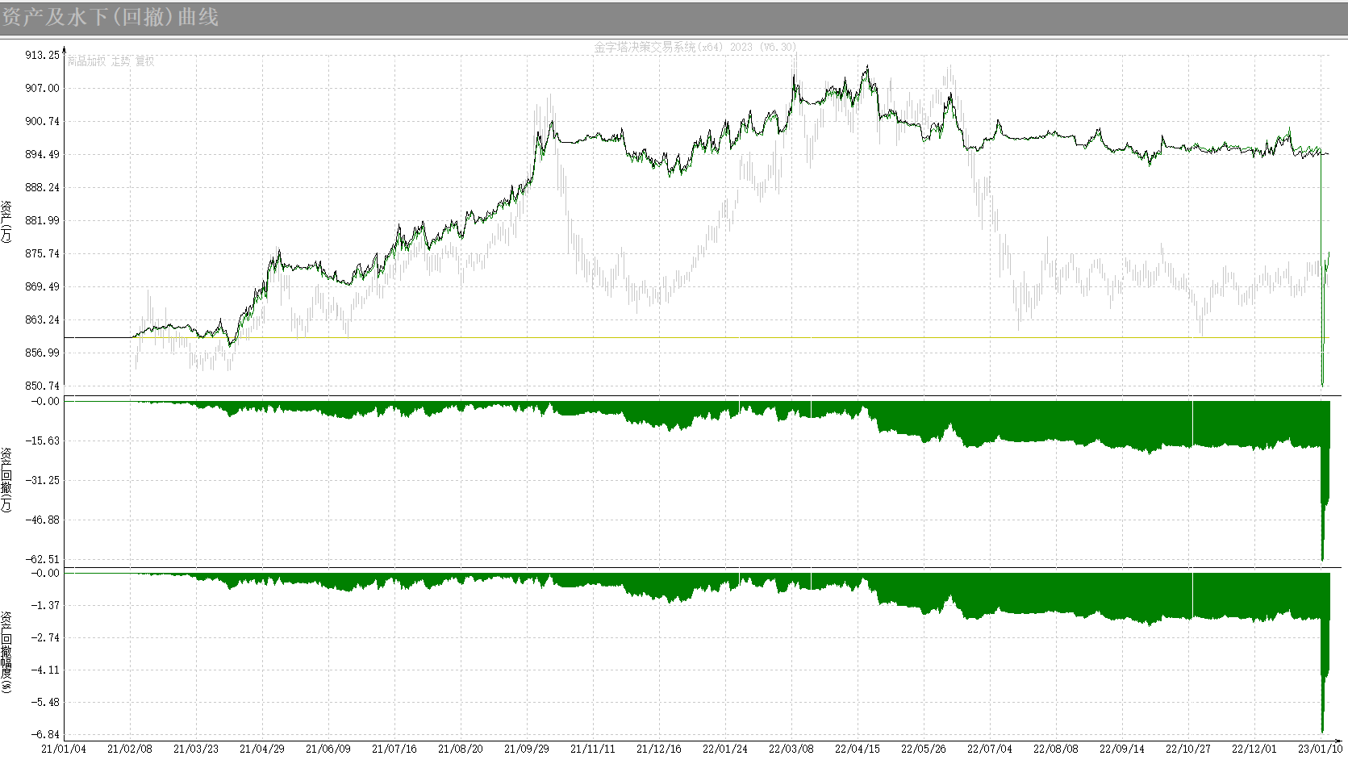
Task: Click the -6.84 drawdown percent axis value
Action: pos(44,734)
